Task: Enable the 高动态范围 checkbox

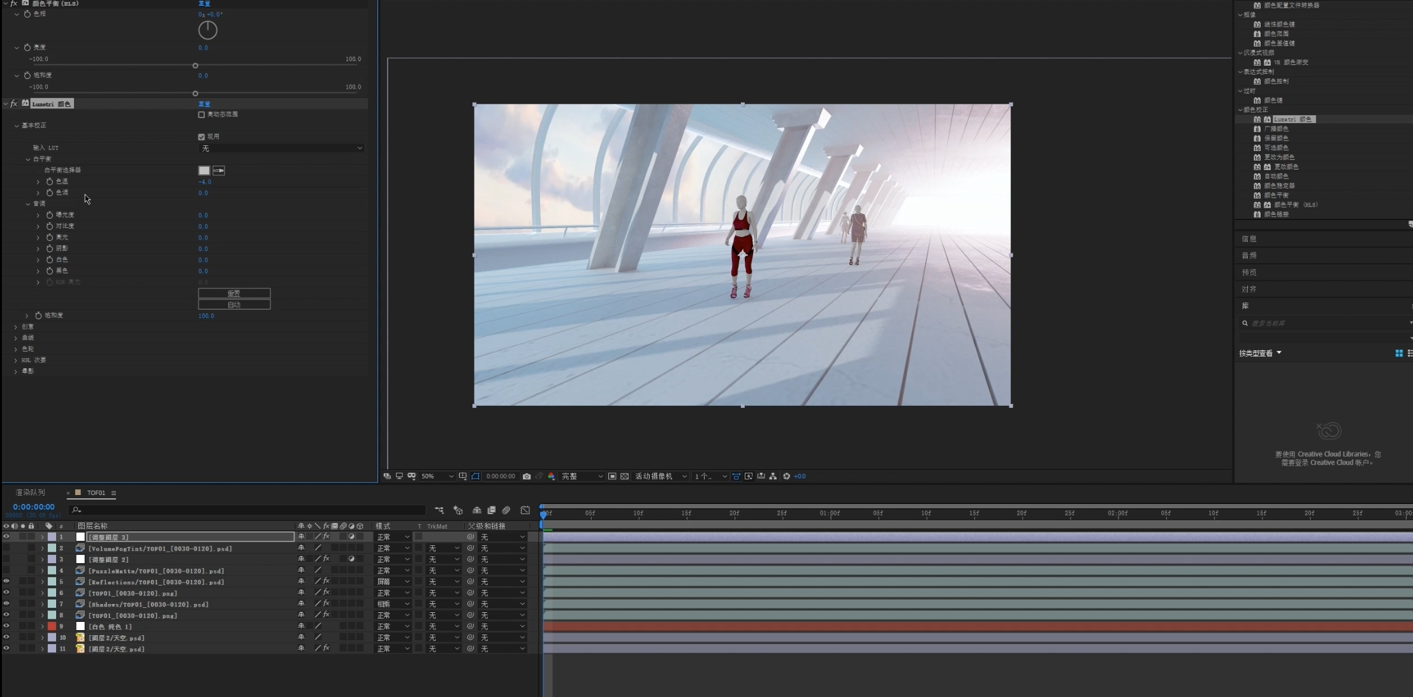Action: [201, 115]
